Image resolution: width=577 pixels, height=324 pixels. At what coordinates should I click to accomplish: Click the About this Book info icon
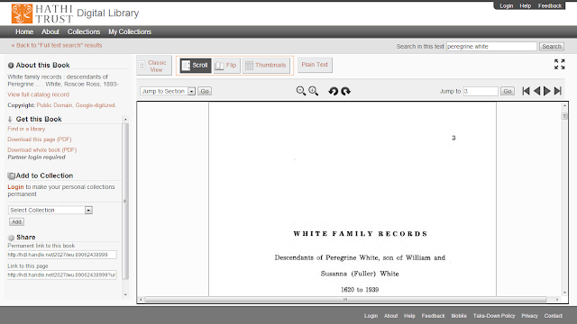coord(11,66)
